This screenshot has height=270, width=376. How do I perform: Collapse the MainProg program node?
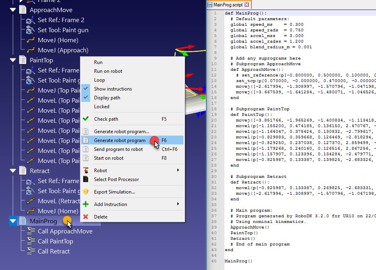coord(12,221)
